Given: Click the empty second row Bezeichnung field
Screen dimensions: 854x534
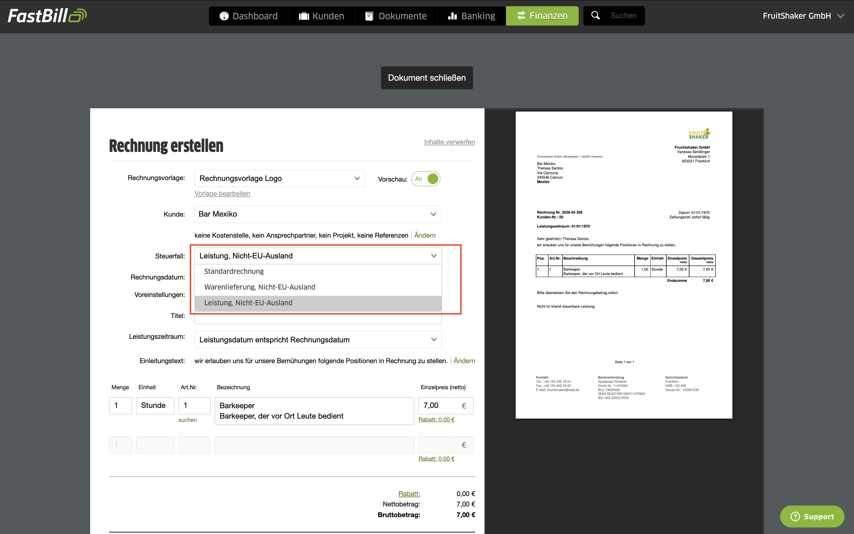Looking at the screenshot, I should 314,445.
